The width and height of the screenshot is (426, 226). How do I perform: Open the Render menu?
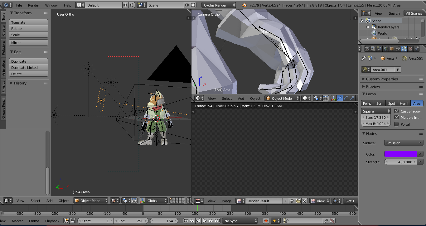pyautogui.click(x=33, y=5)
